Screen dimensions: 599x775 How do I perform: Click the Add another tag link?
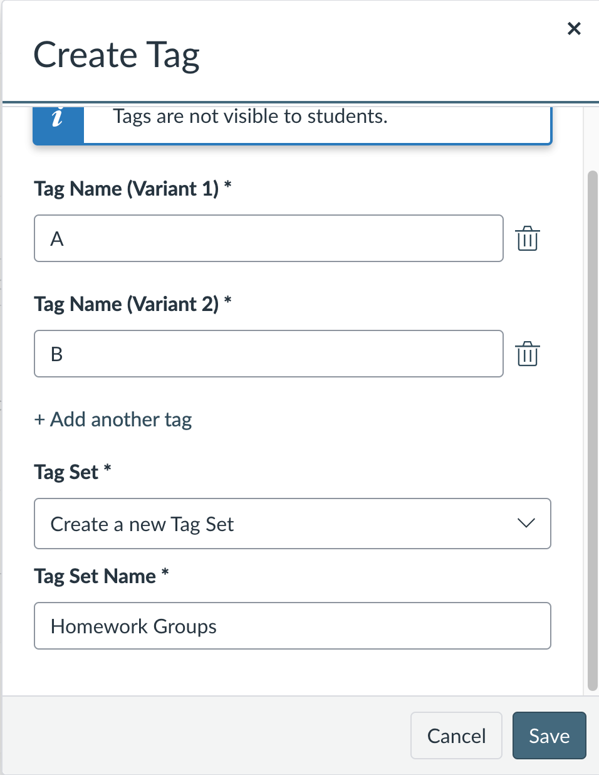point(120,419)
